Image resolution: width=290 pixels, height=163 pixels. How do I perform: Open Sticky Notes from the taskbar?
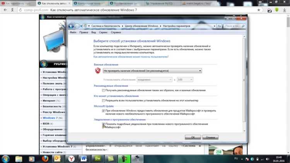(x=111, y=159)
